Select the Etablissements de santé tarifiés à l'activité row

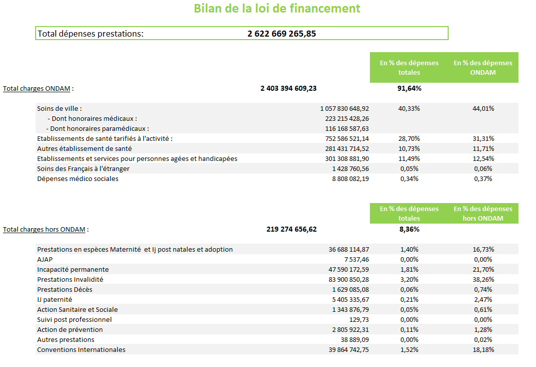277,138
